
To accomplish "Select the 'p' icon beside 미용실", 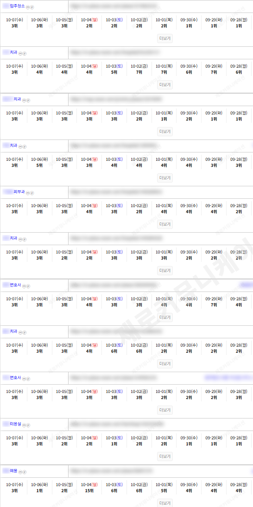I will 28,425.
